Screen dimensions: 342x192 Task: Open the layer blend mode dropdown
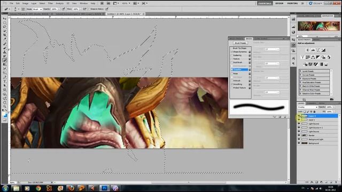pyautogui.click(x=308, y=107)
